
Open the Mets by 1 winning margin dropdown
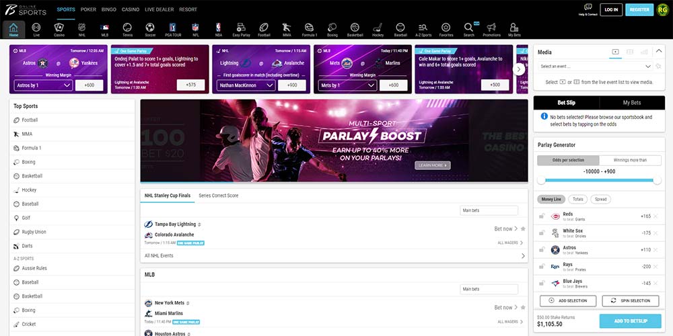(x=347, y=85)
